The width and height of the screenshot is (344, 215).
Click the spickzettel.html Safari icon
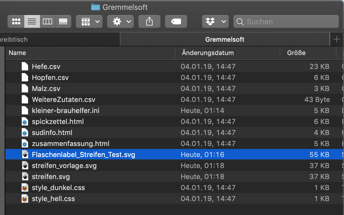(x=25, y=122)
